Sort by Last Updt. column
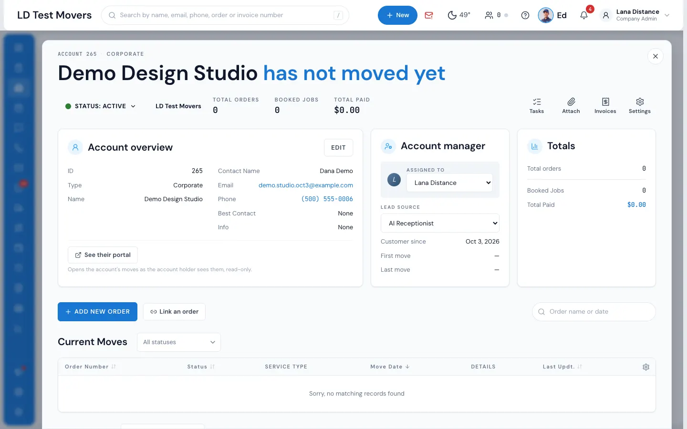 click(562, 367)
